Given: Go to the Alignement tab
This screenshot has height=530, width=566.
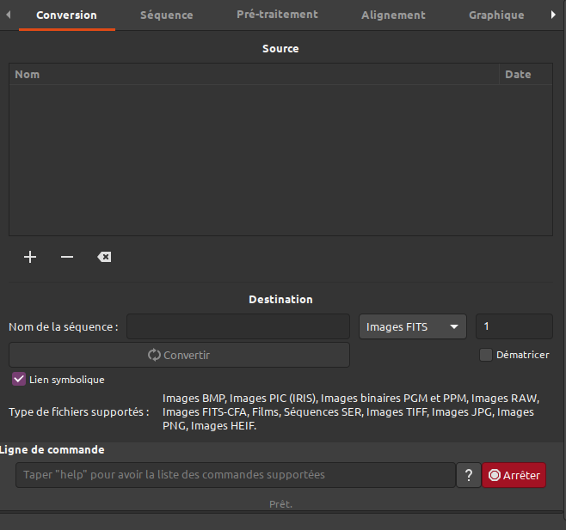Looking at the screenshot, I should (x=393, y=15).
